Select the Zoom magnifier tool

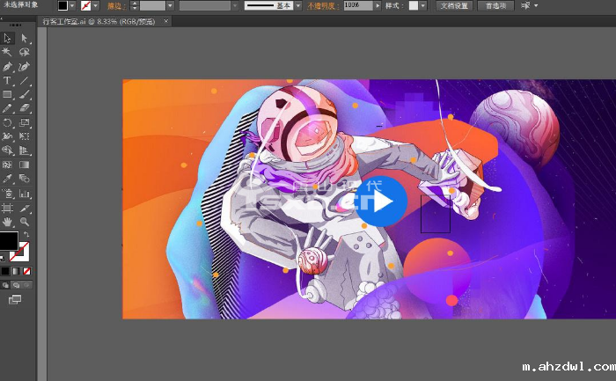tap(25, 222)
